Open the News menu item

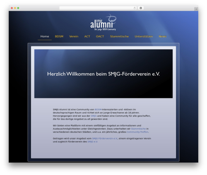point(162,36)
